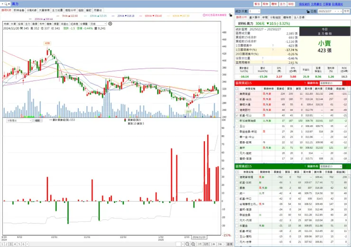
Task: Set chart range to 3年
Action: point(220,244)
